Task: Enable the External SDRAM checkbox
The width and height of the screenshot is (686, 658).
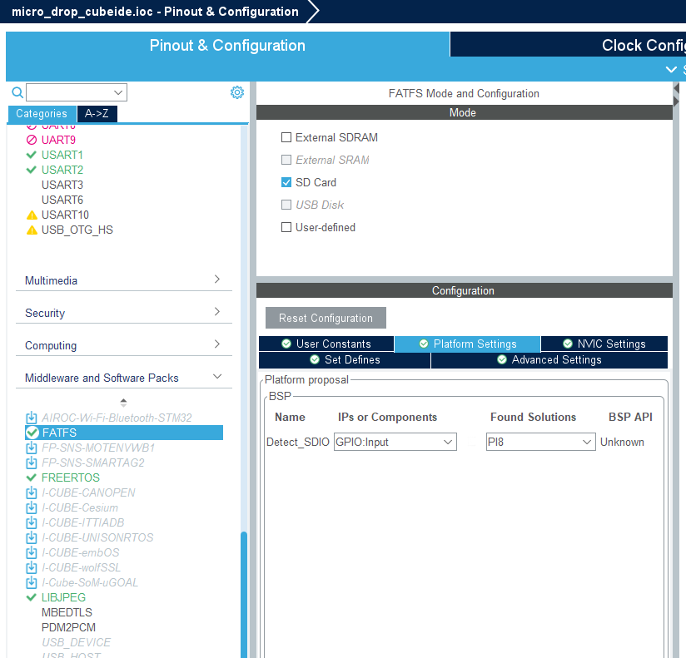Action: click(286, 137)
